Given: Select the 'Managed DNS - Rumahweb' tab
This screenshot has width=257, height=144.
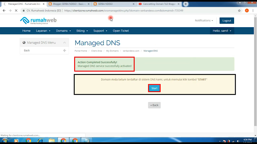Looking at the screenshot, I should coord(24,4).
